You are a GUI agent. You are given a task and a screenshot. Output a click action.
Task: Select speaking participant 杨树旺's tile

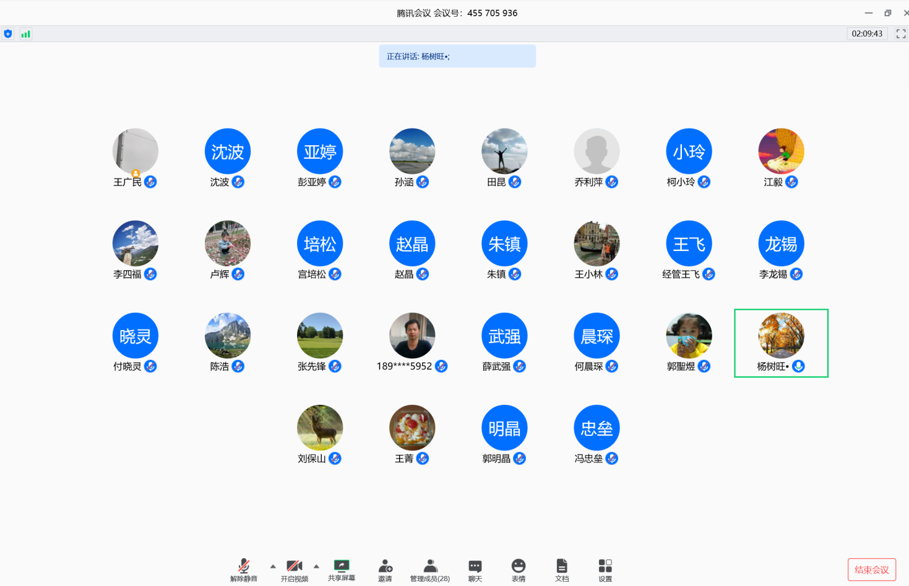click(781, 343)
